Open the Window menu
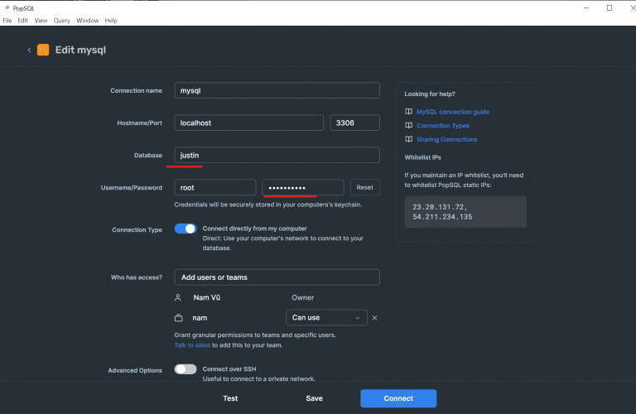The width and height of the screenshot is (636, 414). [87, 20]
